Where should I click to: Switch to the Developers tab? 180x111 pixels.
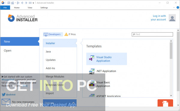53,34
